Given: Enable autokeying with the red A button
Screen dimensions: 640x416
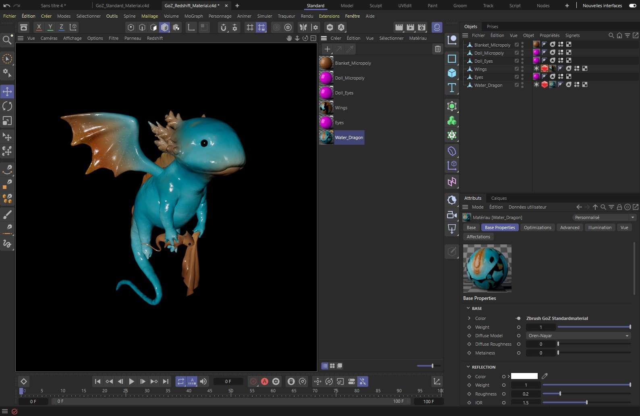Looking at the screenshot, I should 265,381.
